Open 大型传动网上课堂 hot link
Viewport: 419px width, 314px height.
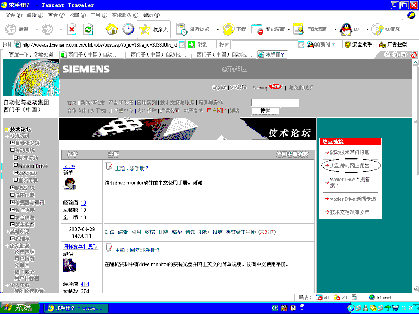click(349, 166)
